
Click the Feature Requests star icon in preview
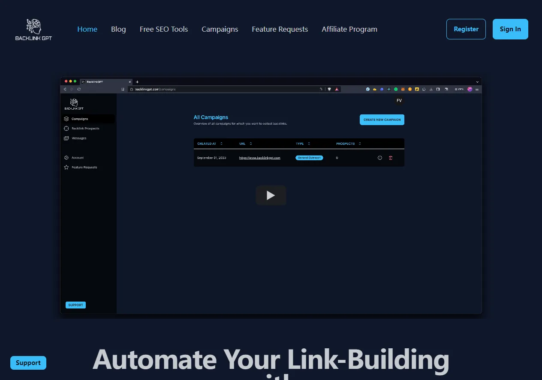(66, 168)
